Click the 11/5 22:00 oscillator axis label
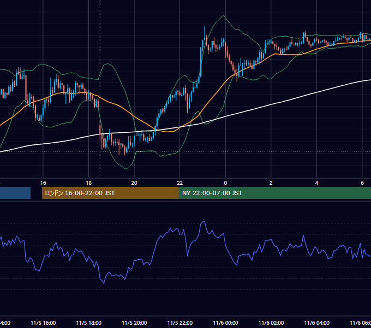The width and height of the screenshot is (371, 328). (180, 323)
